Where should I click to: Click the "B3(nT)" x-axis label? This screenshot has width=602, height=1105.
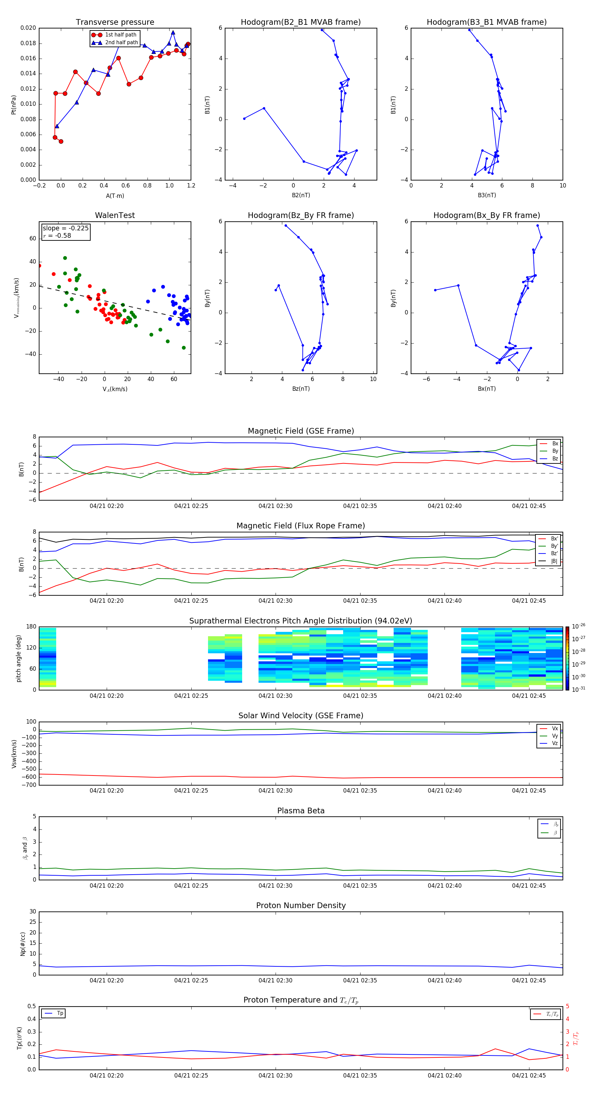(x=487, y=195)
